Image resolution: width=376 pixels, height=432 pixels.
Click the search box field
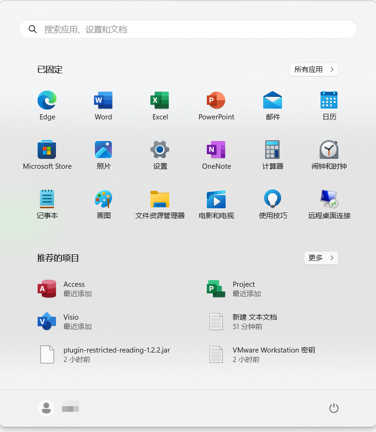click(x=188, y=29)
